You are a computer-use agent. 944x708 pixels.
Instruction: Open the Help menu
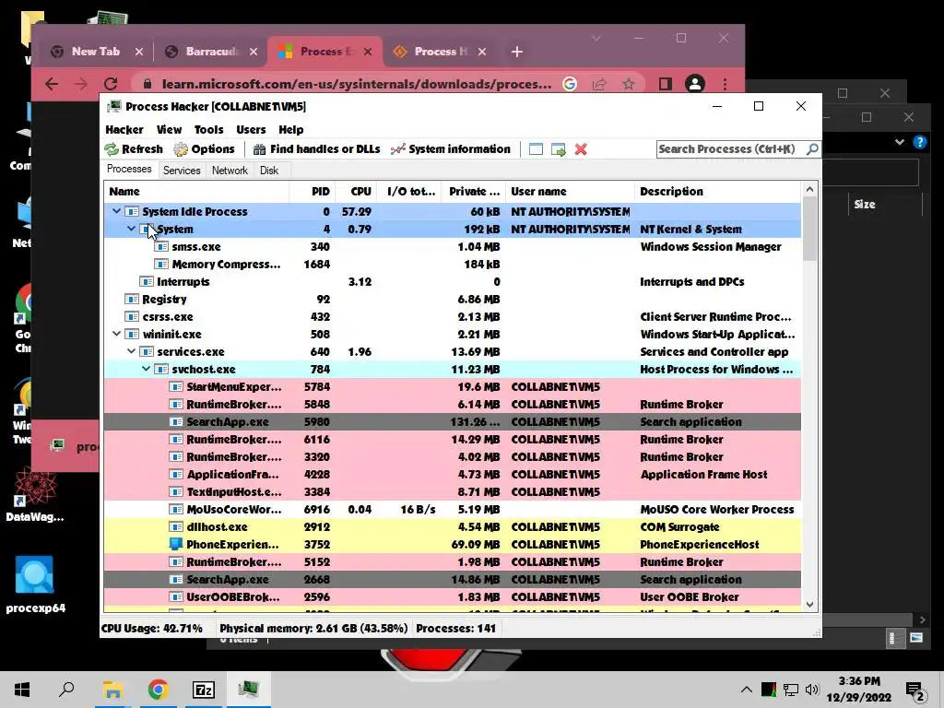coord(290,129)
